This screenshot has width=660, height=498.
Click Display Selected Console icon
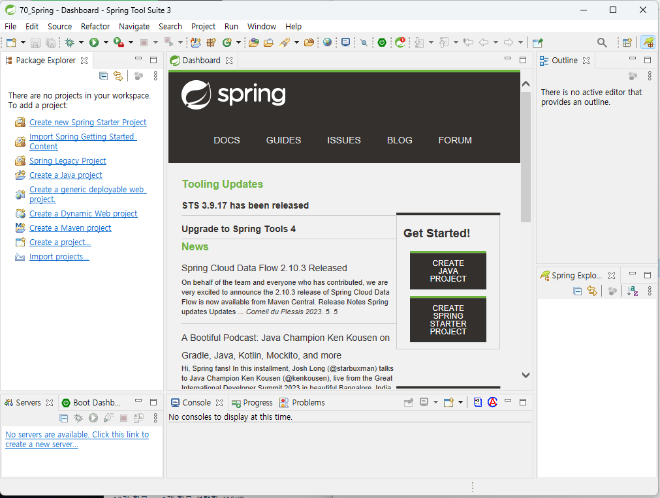[424, 402]
